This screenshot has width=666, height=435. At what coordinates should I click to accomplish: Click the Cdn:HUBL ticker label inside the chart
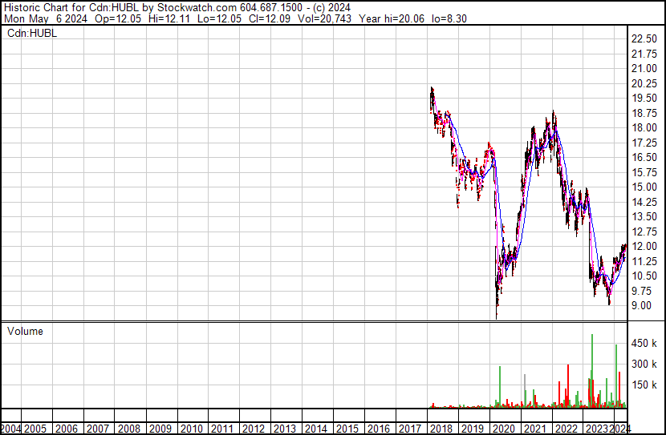click(30, 33)
